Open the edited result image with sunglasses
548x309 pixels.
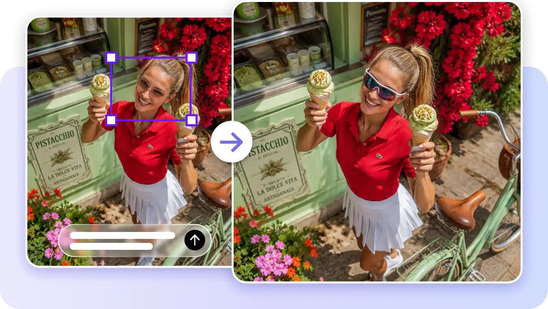(x=377, y=142)
